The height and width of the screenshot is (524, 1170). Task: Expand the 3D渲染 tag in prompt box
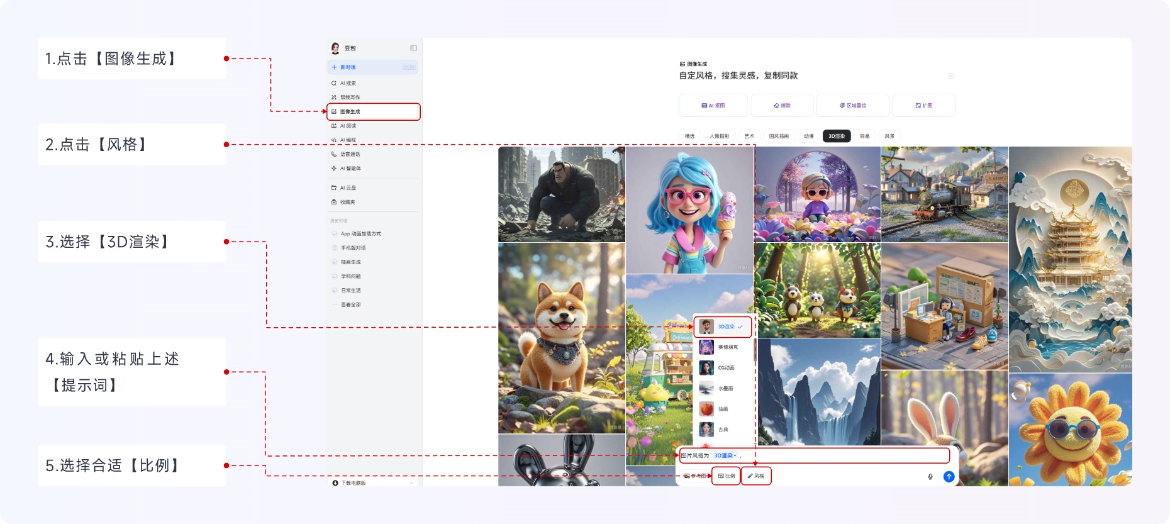725,455
